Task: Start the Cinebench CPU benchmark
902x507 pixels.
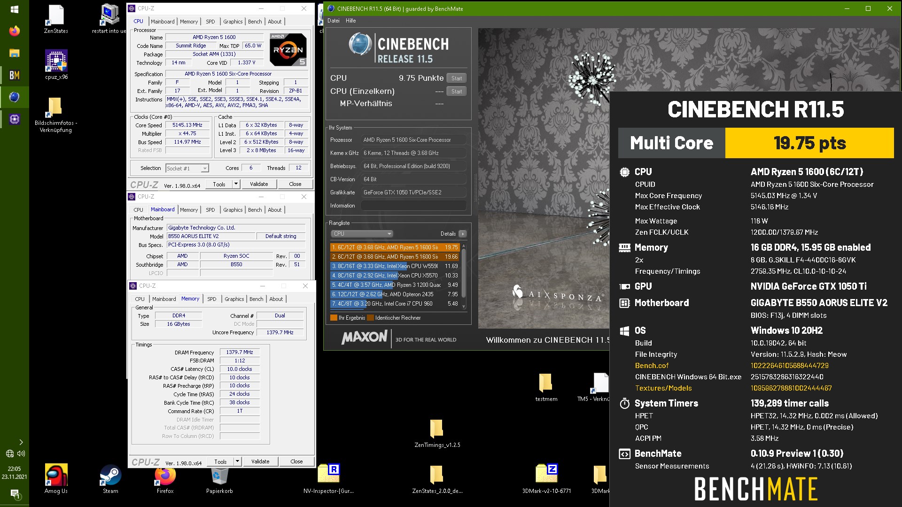Action: (x=457, y=78)
